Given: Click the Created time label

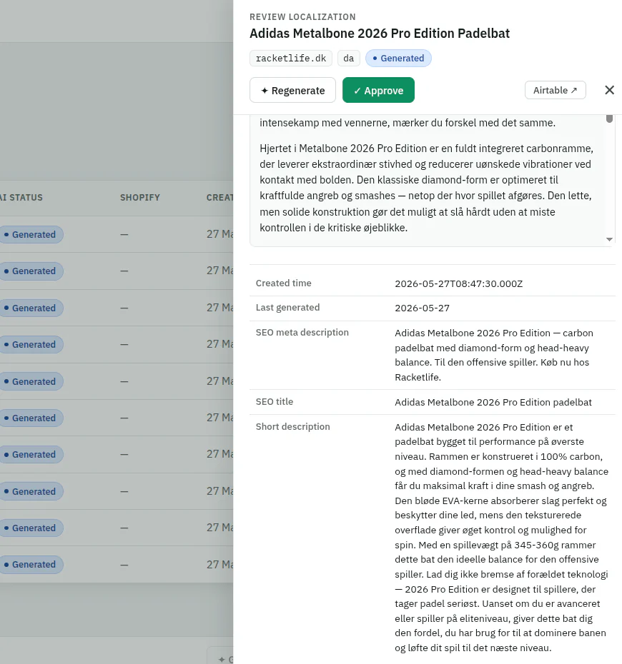Looking at the screenshot, I should pos(283,283).
